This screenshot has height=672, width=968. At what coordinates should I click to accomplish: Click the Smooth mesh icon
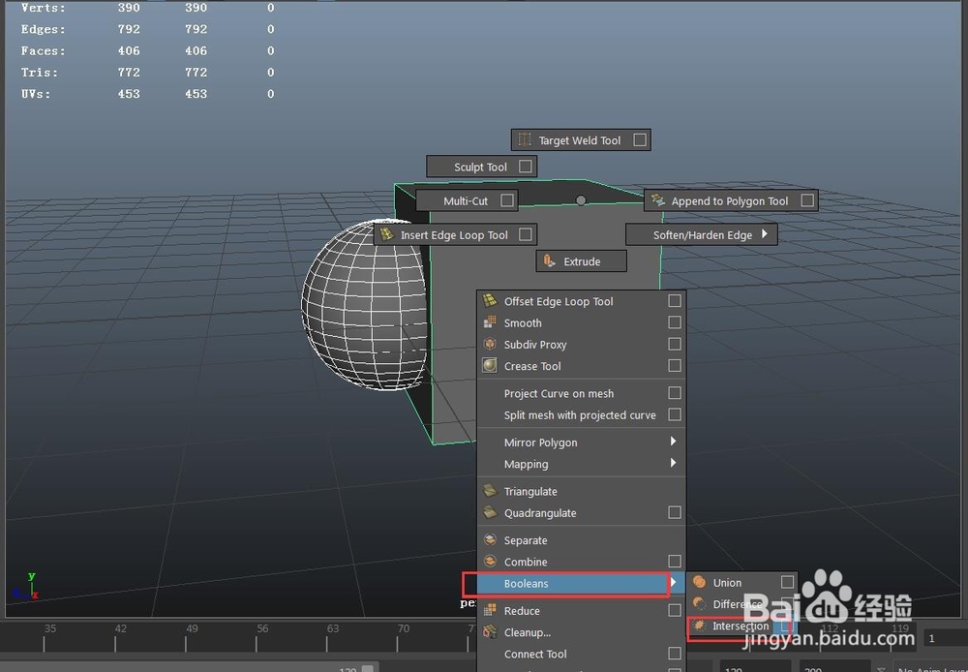[x=490, y=322]
